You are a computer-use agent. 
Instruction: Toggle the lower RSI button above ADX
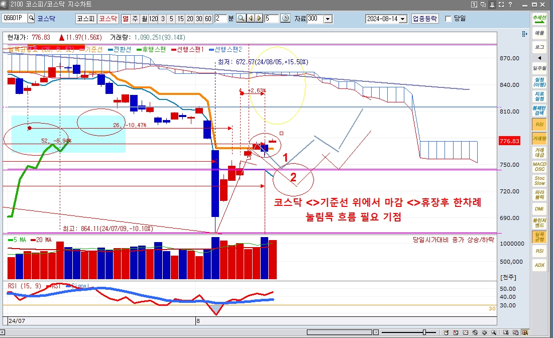pyautogui.click(x=539, y=251)
